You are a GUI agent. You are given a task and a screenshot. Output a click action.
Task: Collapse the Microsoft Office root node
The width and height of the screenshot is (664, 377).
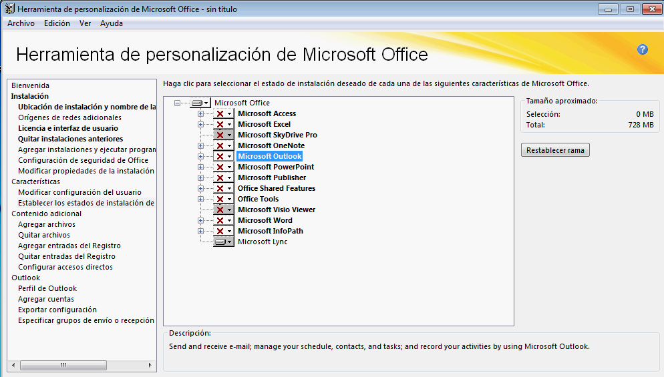pyautogui.click(x=177, y=103)
